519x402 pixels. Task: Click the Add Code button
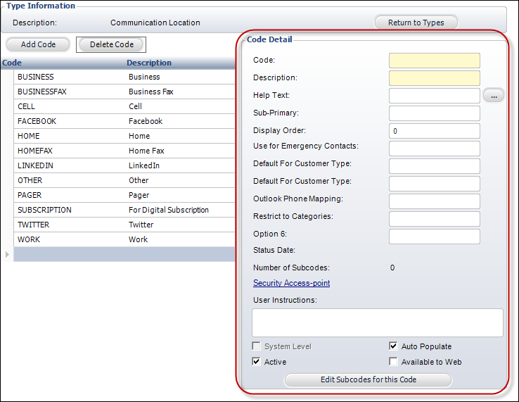(x=38, y=44)
